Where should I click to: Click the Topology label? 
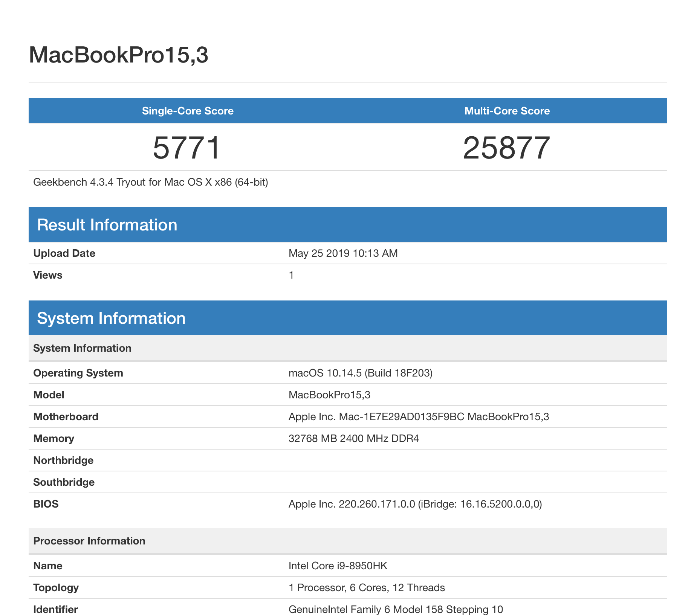[56, 587]
